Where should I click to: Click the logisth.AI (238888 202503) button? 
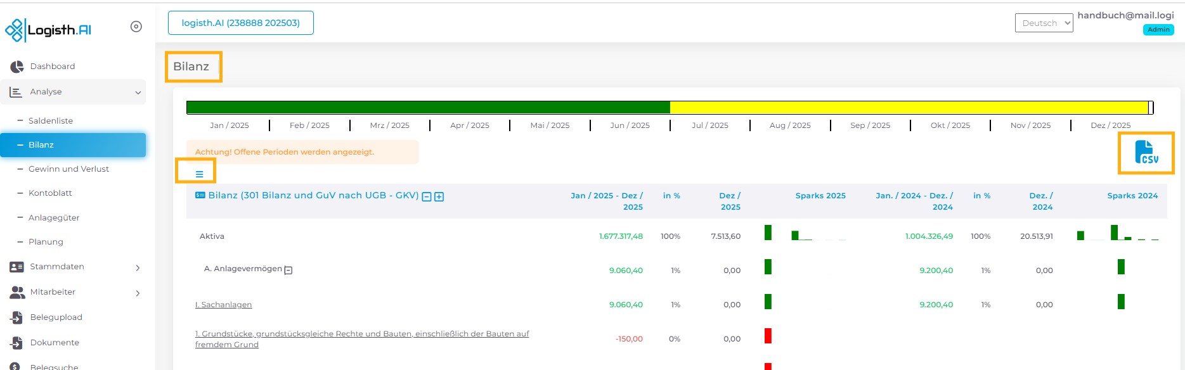tap(240, 23)
